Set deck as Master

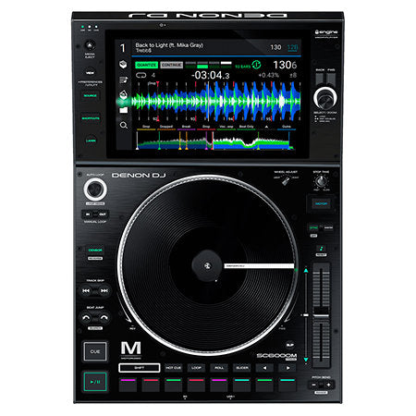(328, 228)
